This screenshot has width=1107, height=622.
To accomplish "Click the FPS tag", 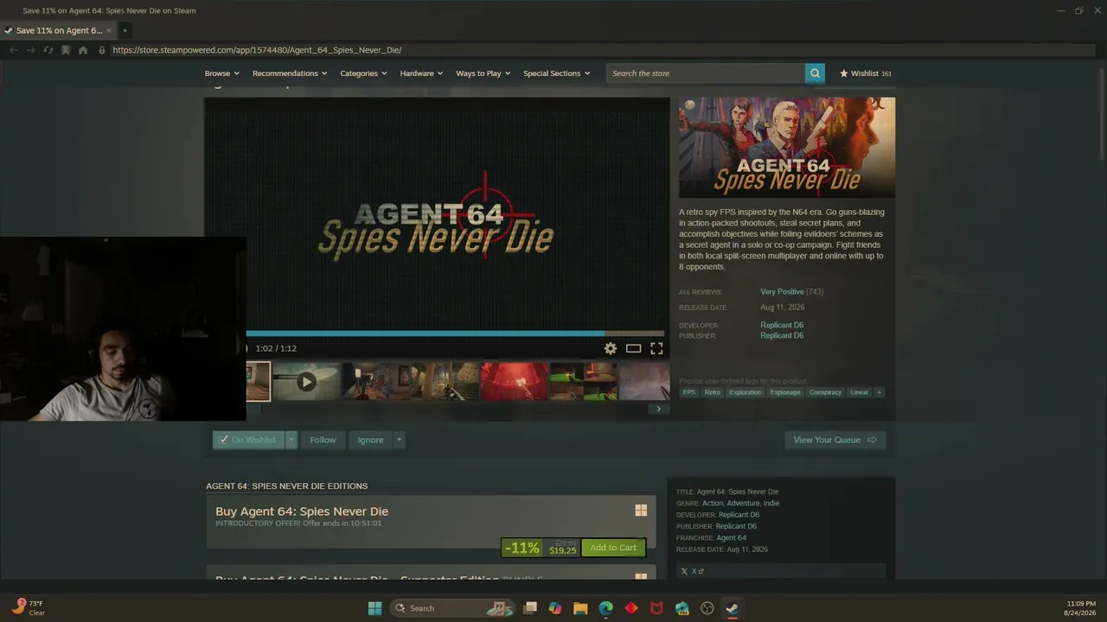I will click(x=689, y=392).
